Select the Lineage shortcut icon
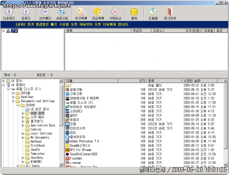Viewport: 229px width, 175px height. (x=67, y=163)
